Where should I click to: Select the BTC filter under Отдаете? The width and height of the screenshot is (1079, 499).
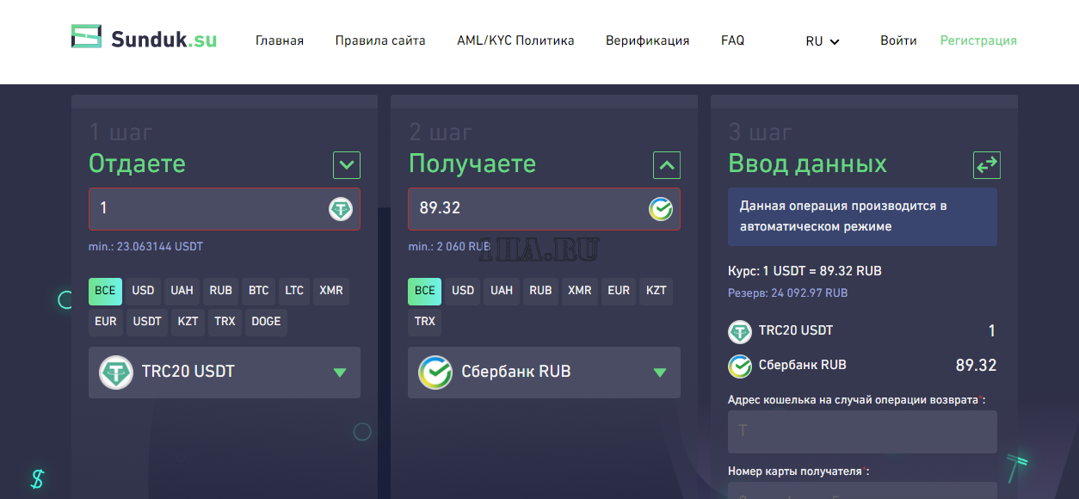(x=259, y=291)
